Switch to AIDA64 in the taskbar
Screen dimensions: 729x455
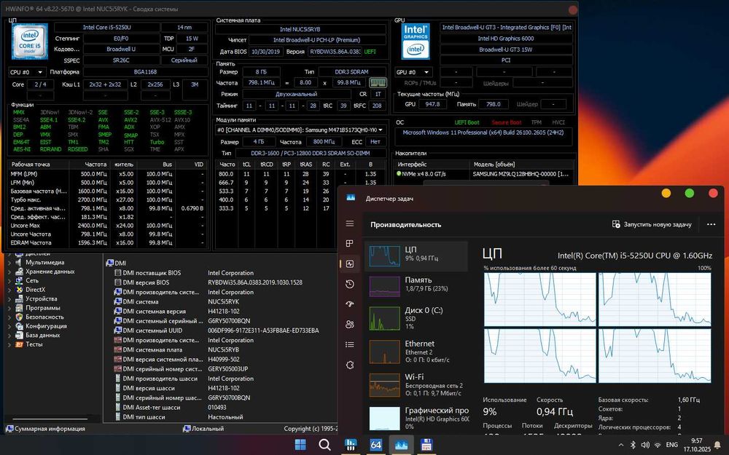point(375,445)
